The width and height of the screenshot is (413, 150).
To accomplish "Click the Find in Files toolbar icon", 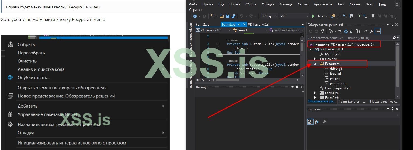I will (333, 16).
